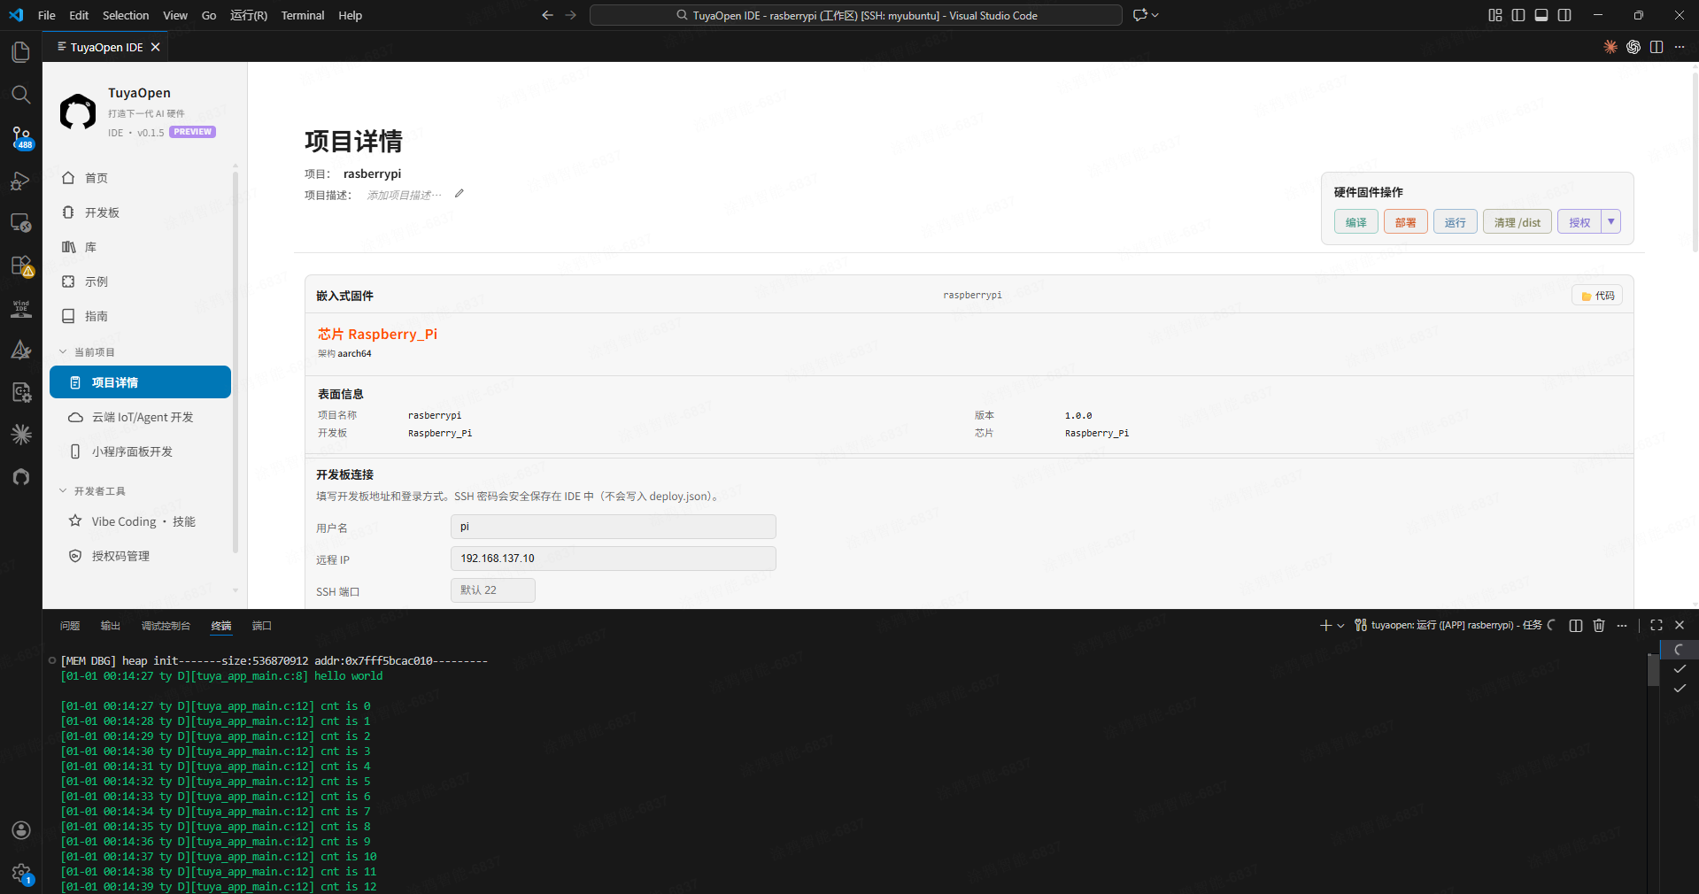Open the TuyaOpen cat icon in activity bar
This screenshot has height=894, width=1699.
[20, 477]
